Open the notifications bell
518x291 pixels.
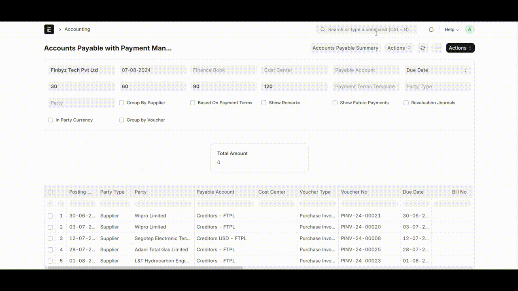431,30
